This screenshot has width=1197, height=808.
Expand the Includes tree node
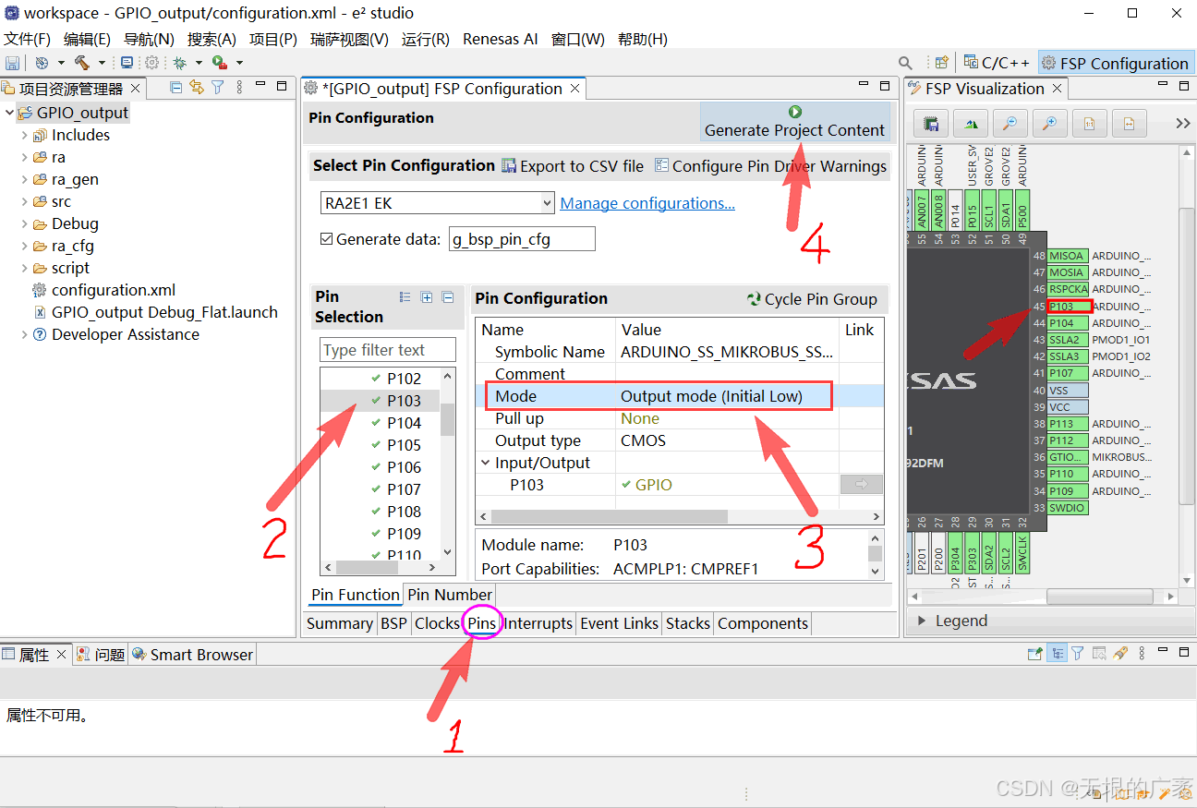point(25,135)
